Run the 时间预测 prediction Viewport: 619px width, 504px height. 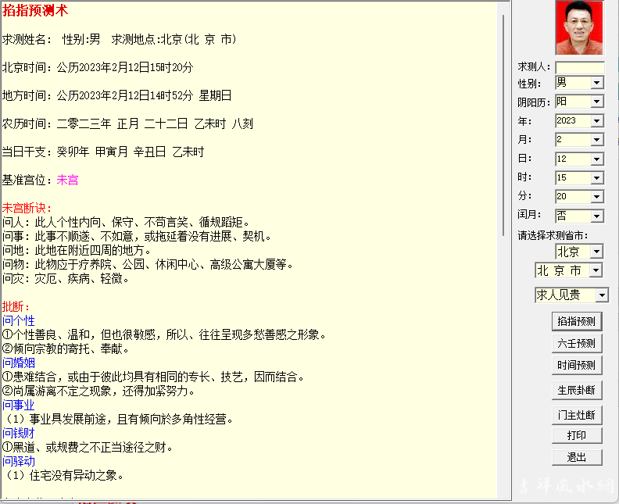(x=576, y=365)
